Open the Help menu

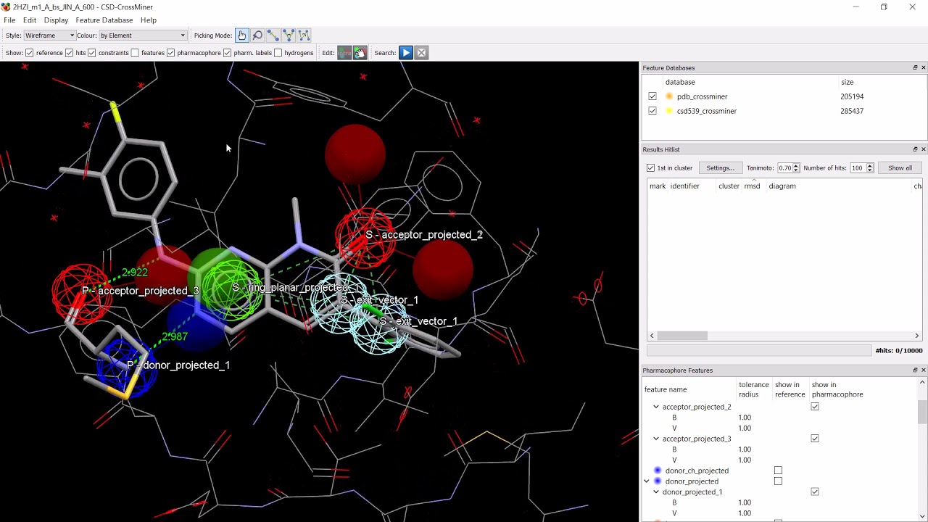click(x=149, y=20)
